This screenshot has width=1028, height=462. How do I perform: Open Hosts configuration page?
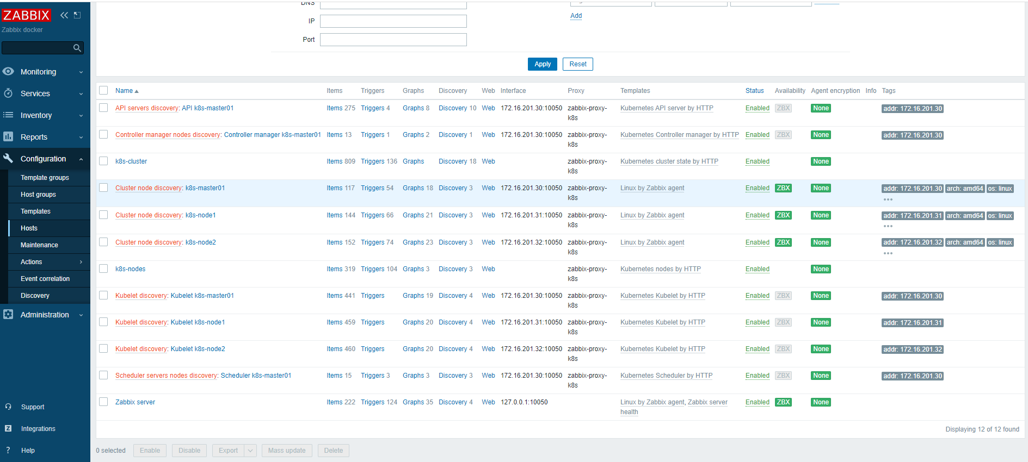tap(29, 228)
